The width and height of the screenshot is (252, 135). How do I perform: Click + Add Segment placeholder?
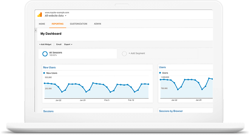pos(137,53)
